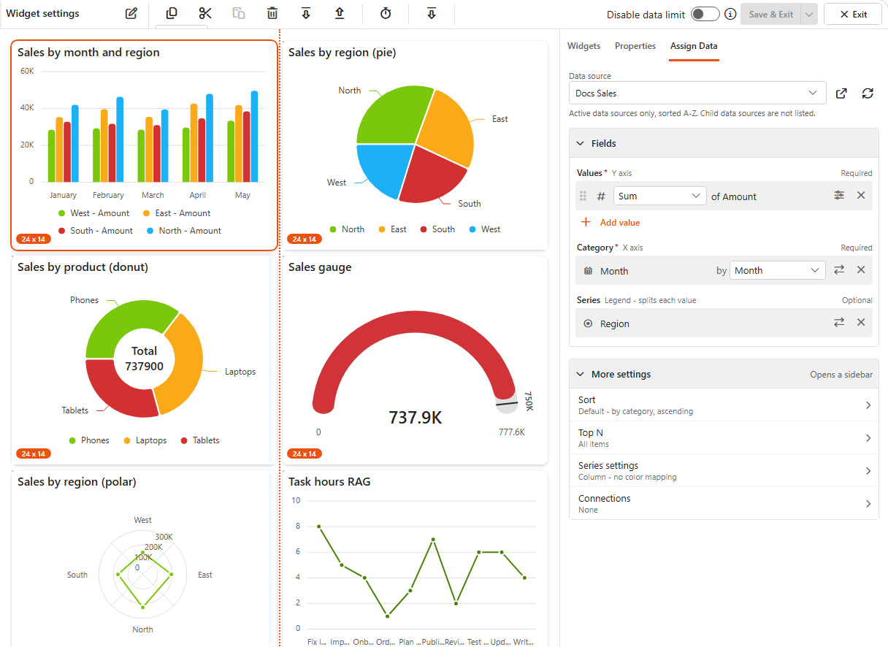Toggle South - Amount legend item
Viewport: 888px width, 647px height.
click(x=95, y=231)
